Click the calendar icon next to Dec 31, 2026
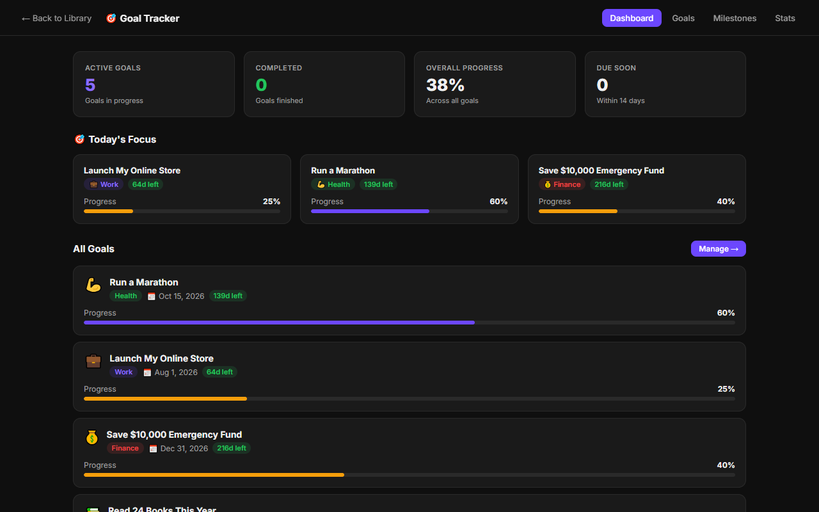 click(153, 449)
